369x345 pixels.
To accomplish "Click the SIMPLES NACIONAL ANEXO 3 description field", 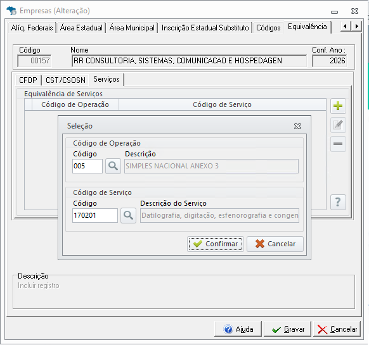I will 211,166.
